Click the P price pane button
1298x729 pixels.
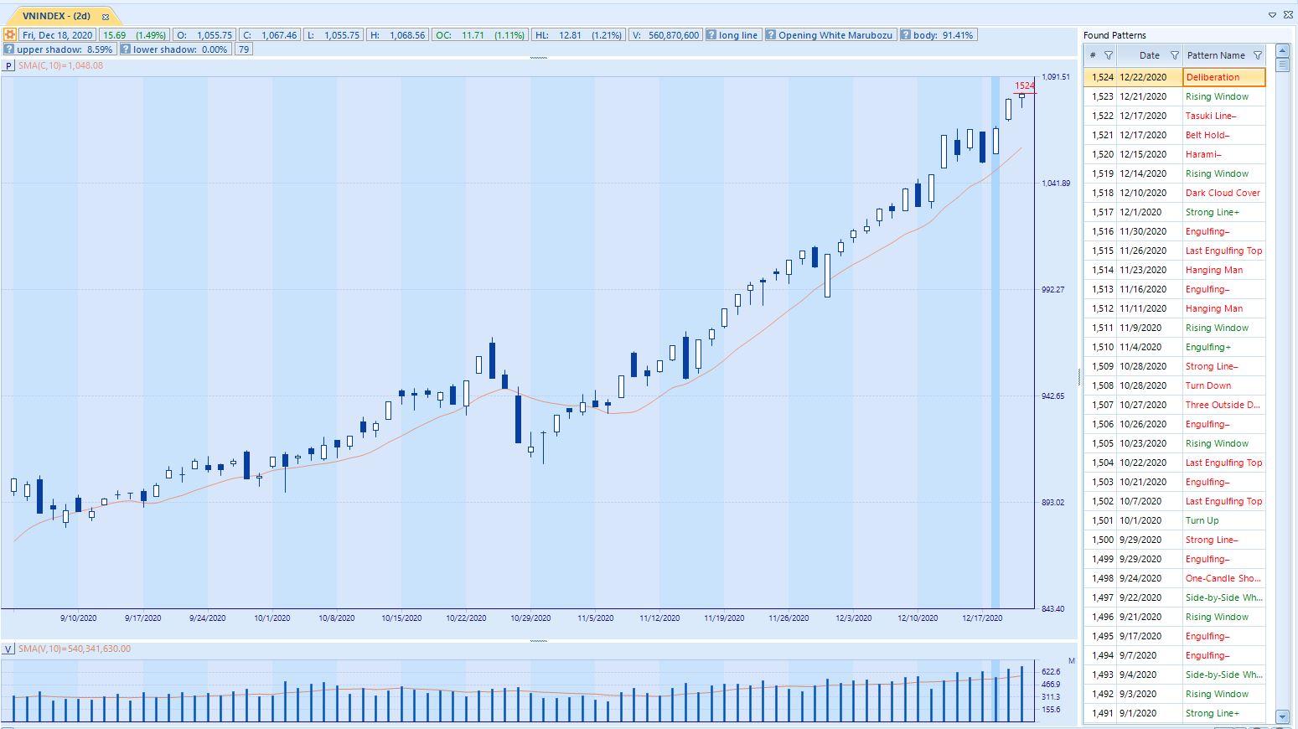[8, 65]
